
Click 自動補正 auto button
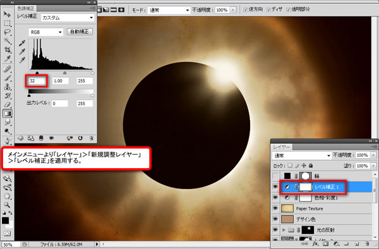point(80,32)
